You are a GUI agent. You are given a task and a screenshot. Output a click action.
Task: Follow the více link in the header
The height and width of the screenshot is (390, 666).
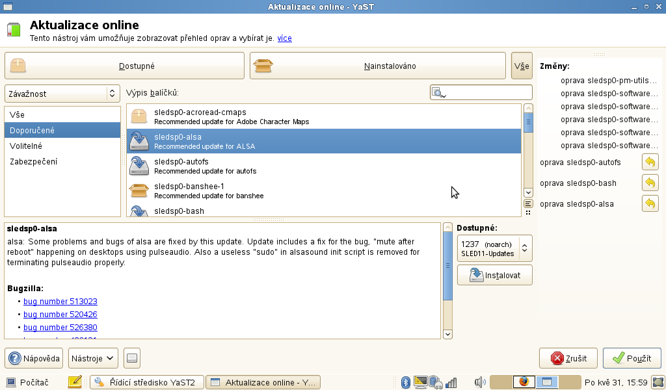pyautogui.click(x=285, y=38)
